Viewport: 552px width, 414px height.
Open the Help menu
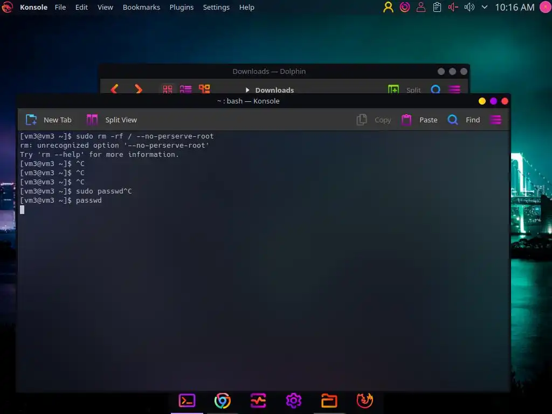(x=246, y=7)
